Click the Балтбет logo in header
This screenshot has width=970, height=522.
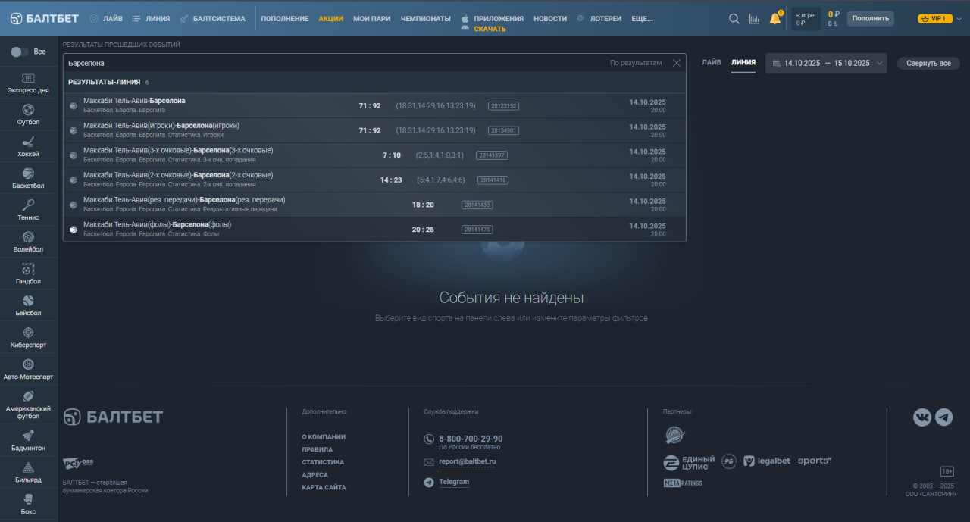click(x=45, y=18)
